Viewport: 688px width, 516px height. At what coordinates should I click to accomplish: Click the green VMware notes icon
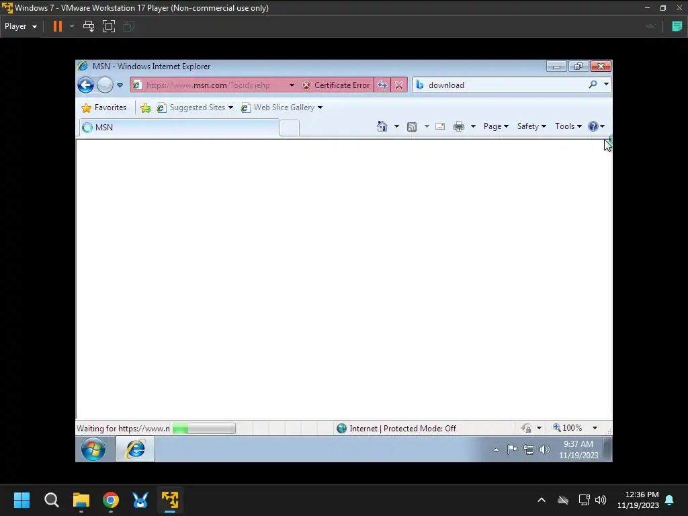click(677, 26)
